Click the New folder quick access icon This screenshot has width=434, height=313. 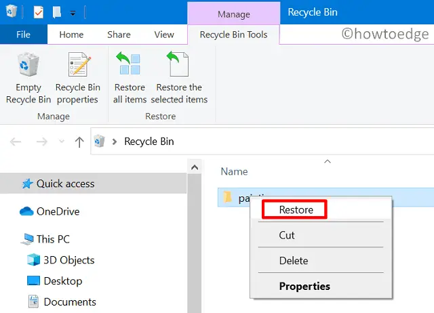(57, 12)
